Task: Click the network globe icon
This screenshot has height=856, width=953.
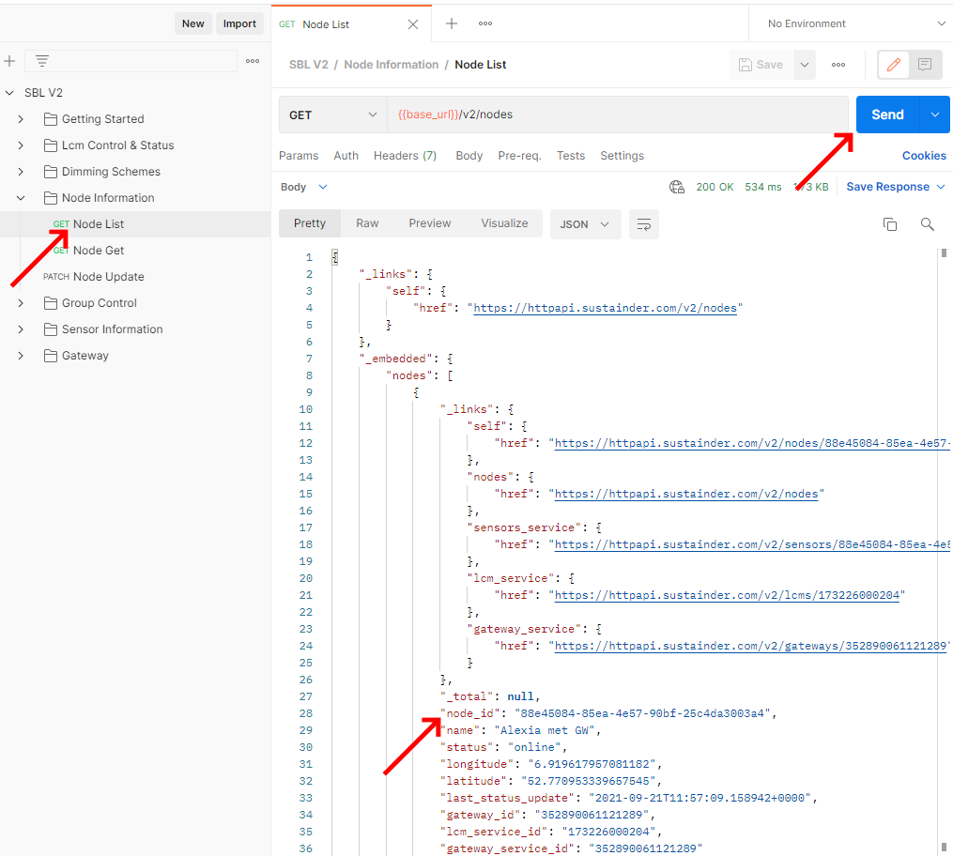Action: pos(677,187)
